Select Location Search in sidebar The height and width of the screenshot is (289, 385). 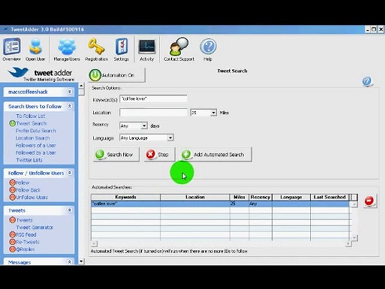click(x=33, y=138)
